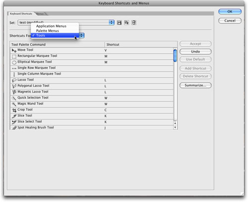Viewport: 248px width, 202px height.
Task: Select the Crop Tool icon
Action: pyautogui.click(x=14, y=110)
